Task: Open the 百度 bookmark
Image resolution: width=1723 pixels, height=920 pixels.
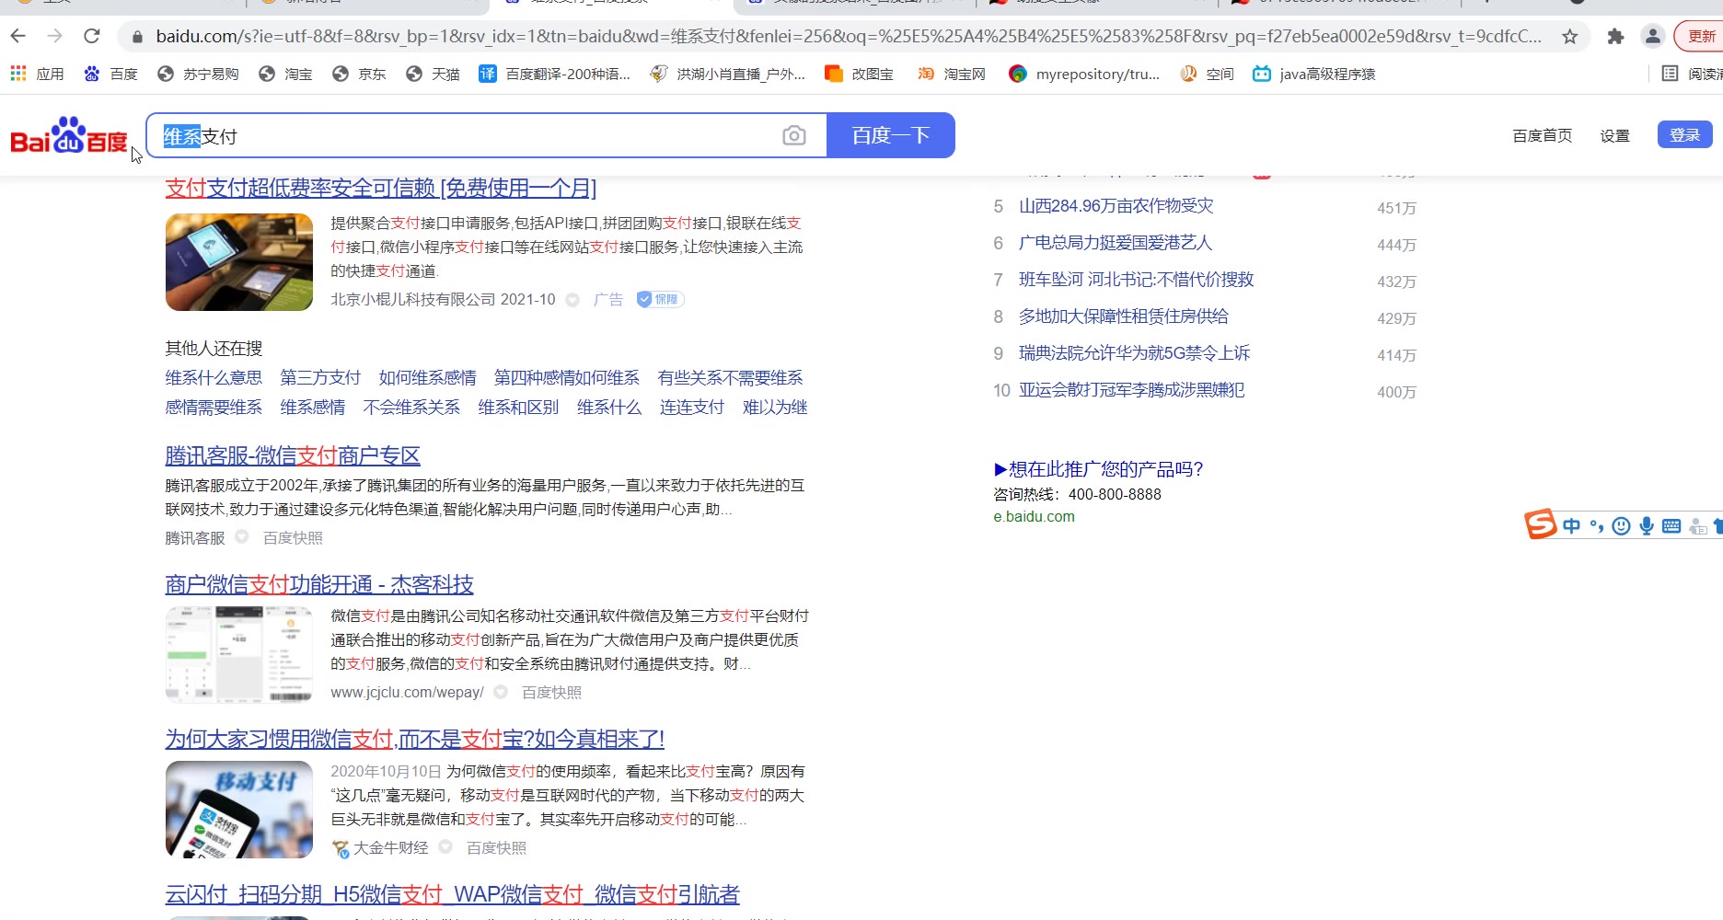Action: 110,74
